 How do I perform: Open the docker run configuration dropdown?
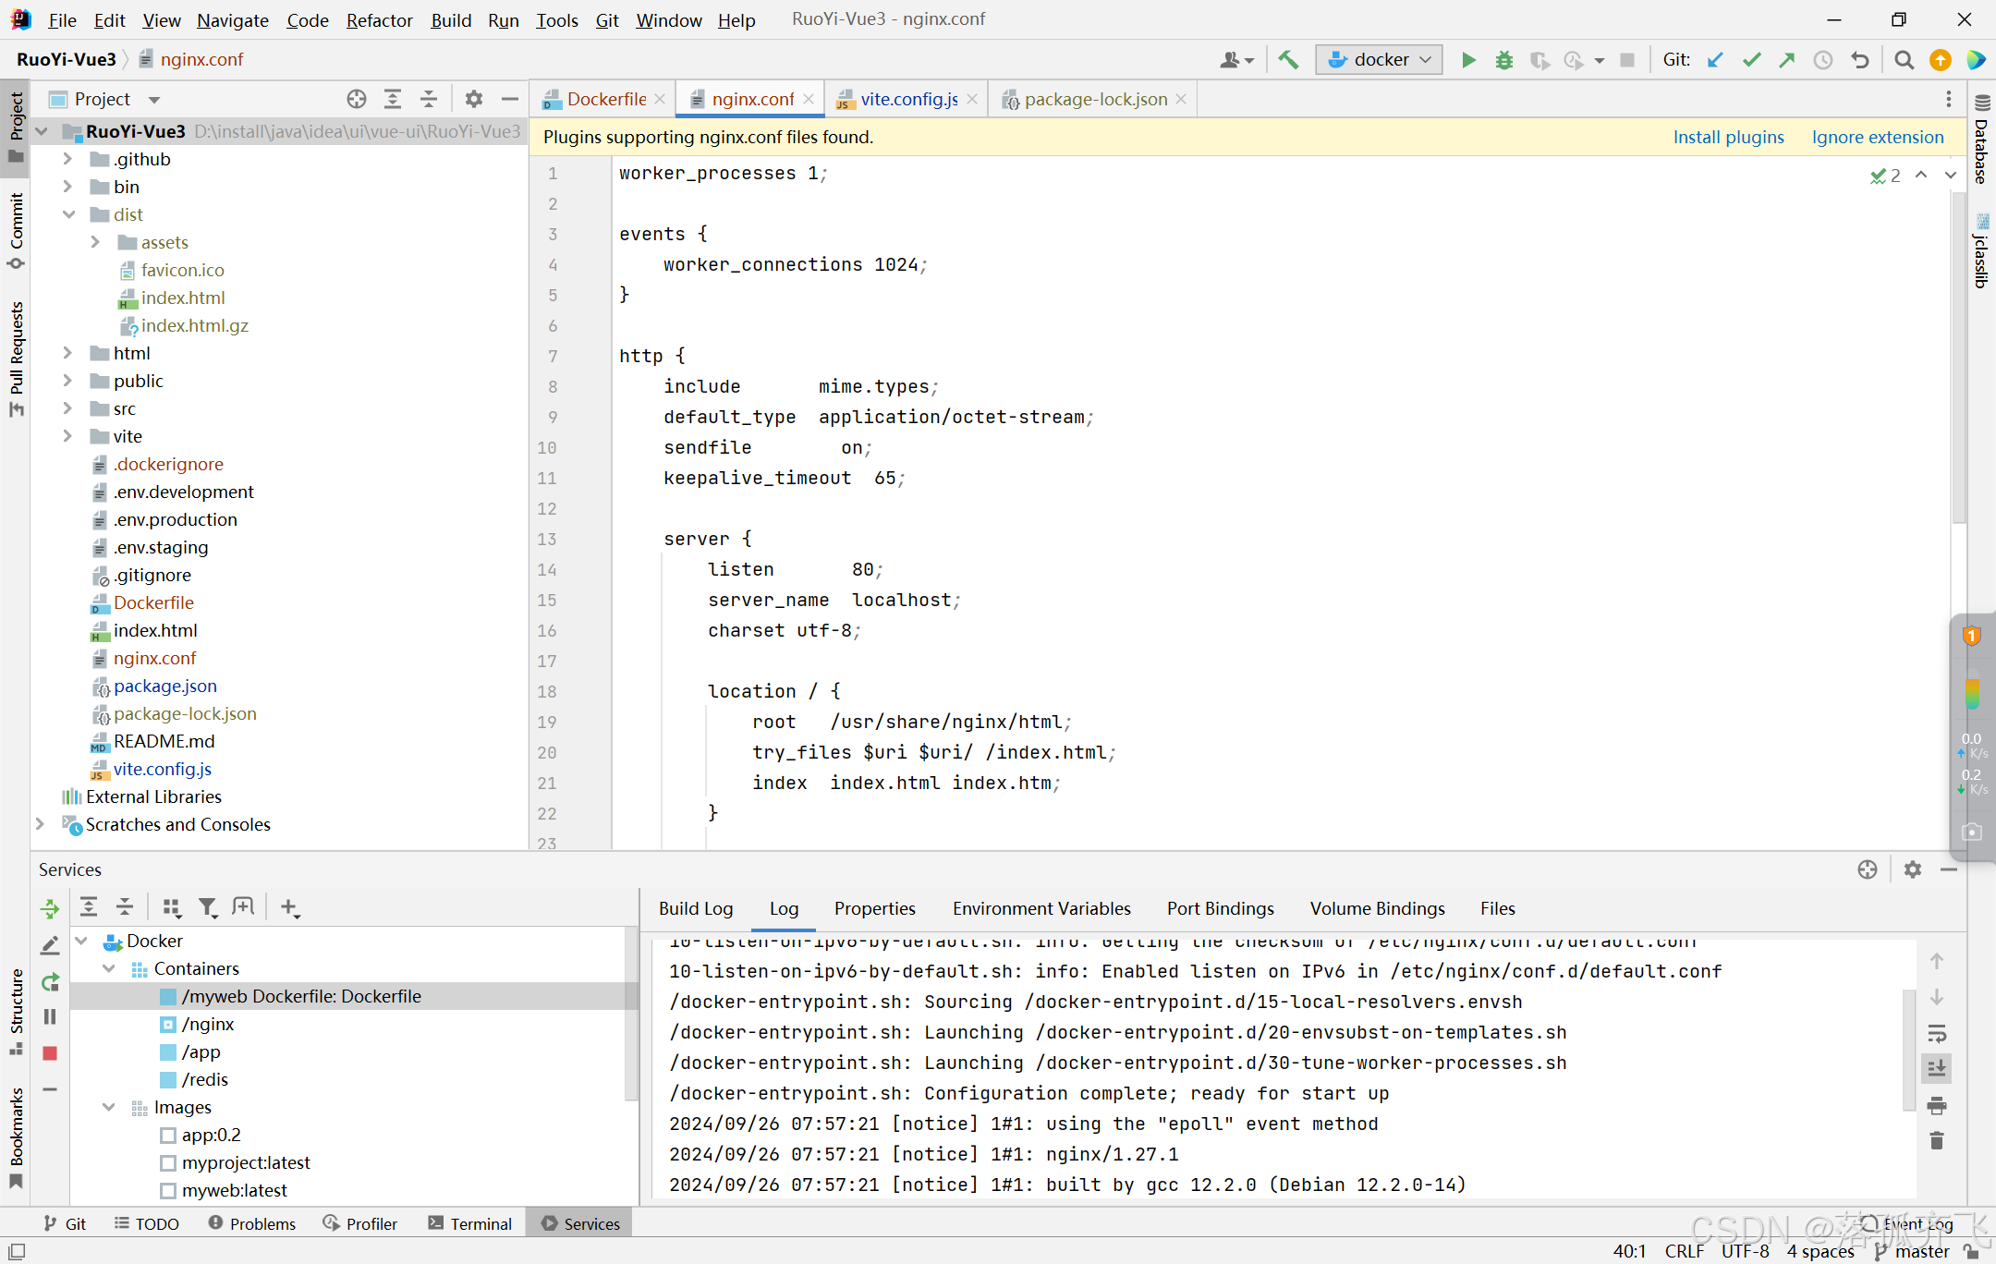coord(1380,60)
